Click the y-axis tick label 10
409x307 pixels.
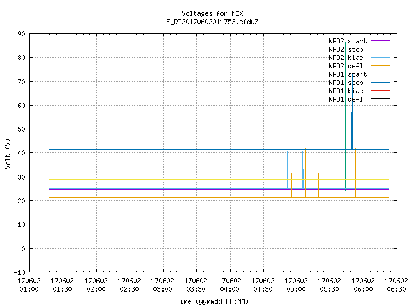(x=22, y=224)
